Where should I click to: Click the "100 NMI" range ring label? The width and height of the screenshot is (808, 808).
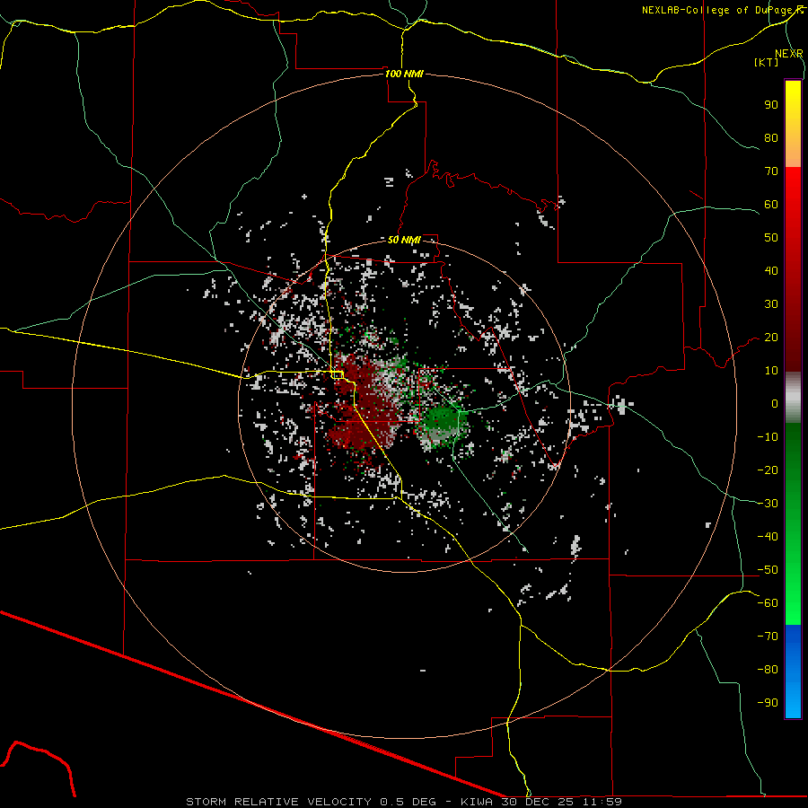(x=405, y=74)
